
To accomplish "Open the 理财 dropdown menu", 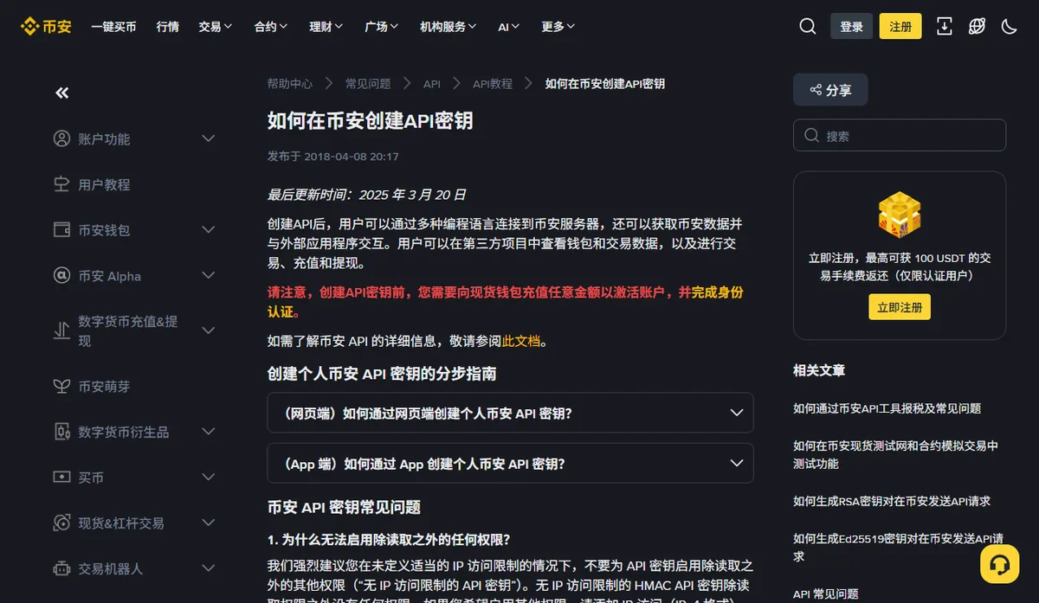I will (x=326, y=27).
